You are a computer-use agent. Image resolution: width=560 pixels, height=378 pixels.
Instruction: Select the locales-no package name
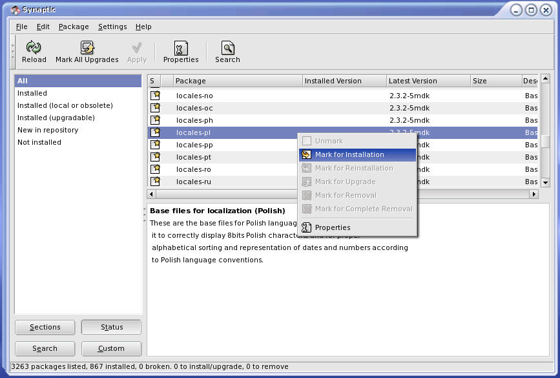[x=194, y=96]
